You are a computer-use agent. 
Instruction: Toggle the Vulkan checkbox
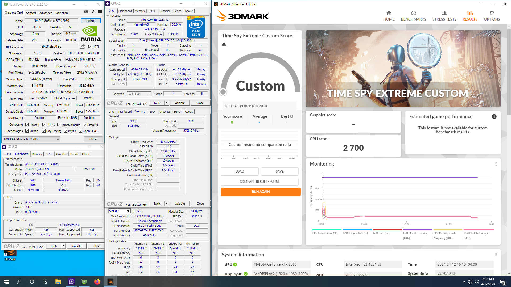point(27,131)
